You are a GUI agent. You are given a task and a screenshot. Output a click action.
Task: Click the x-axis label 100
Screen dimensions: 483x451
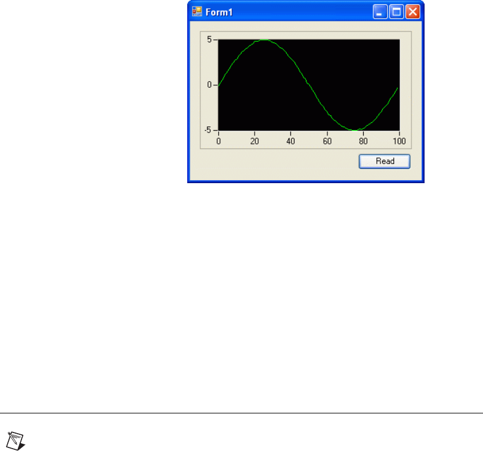tap(399, 141)
